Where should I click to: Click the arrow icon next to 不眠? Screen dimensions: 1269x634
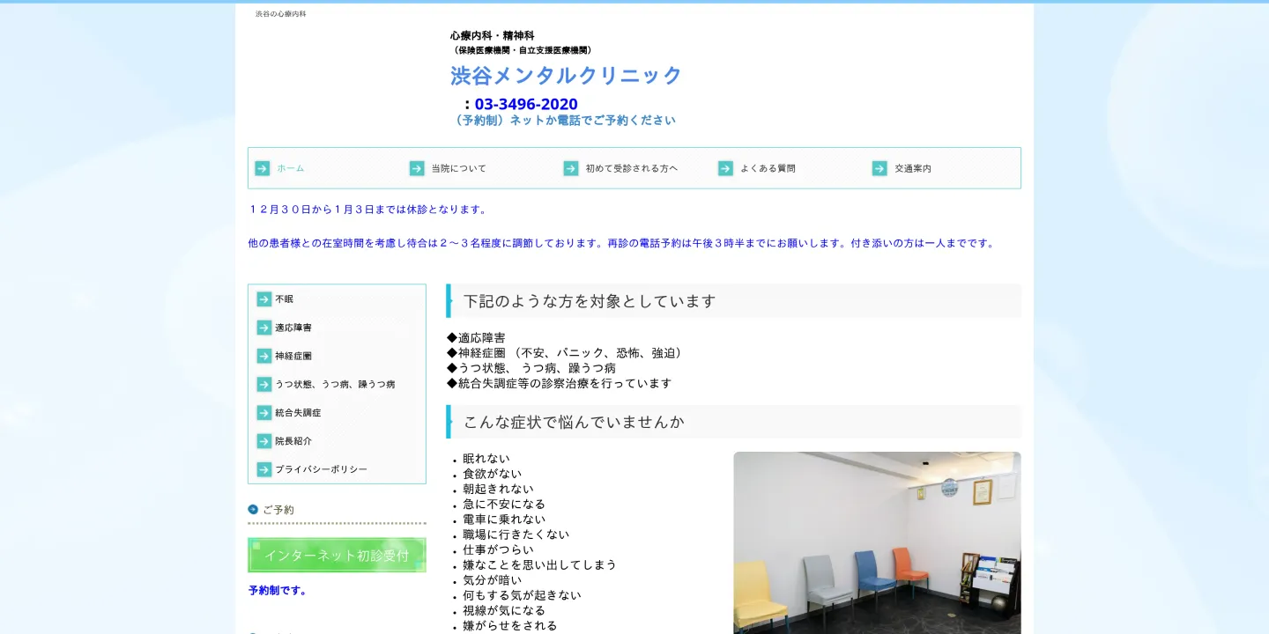pyautogui.click(x=264, y=299)
